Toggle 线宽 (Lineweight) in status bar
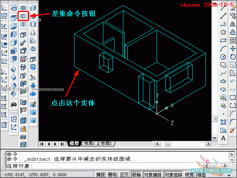 189,175
